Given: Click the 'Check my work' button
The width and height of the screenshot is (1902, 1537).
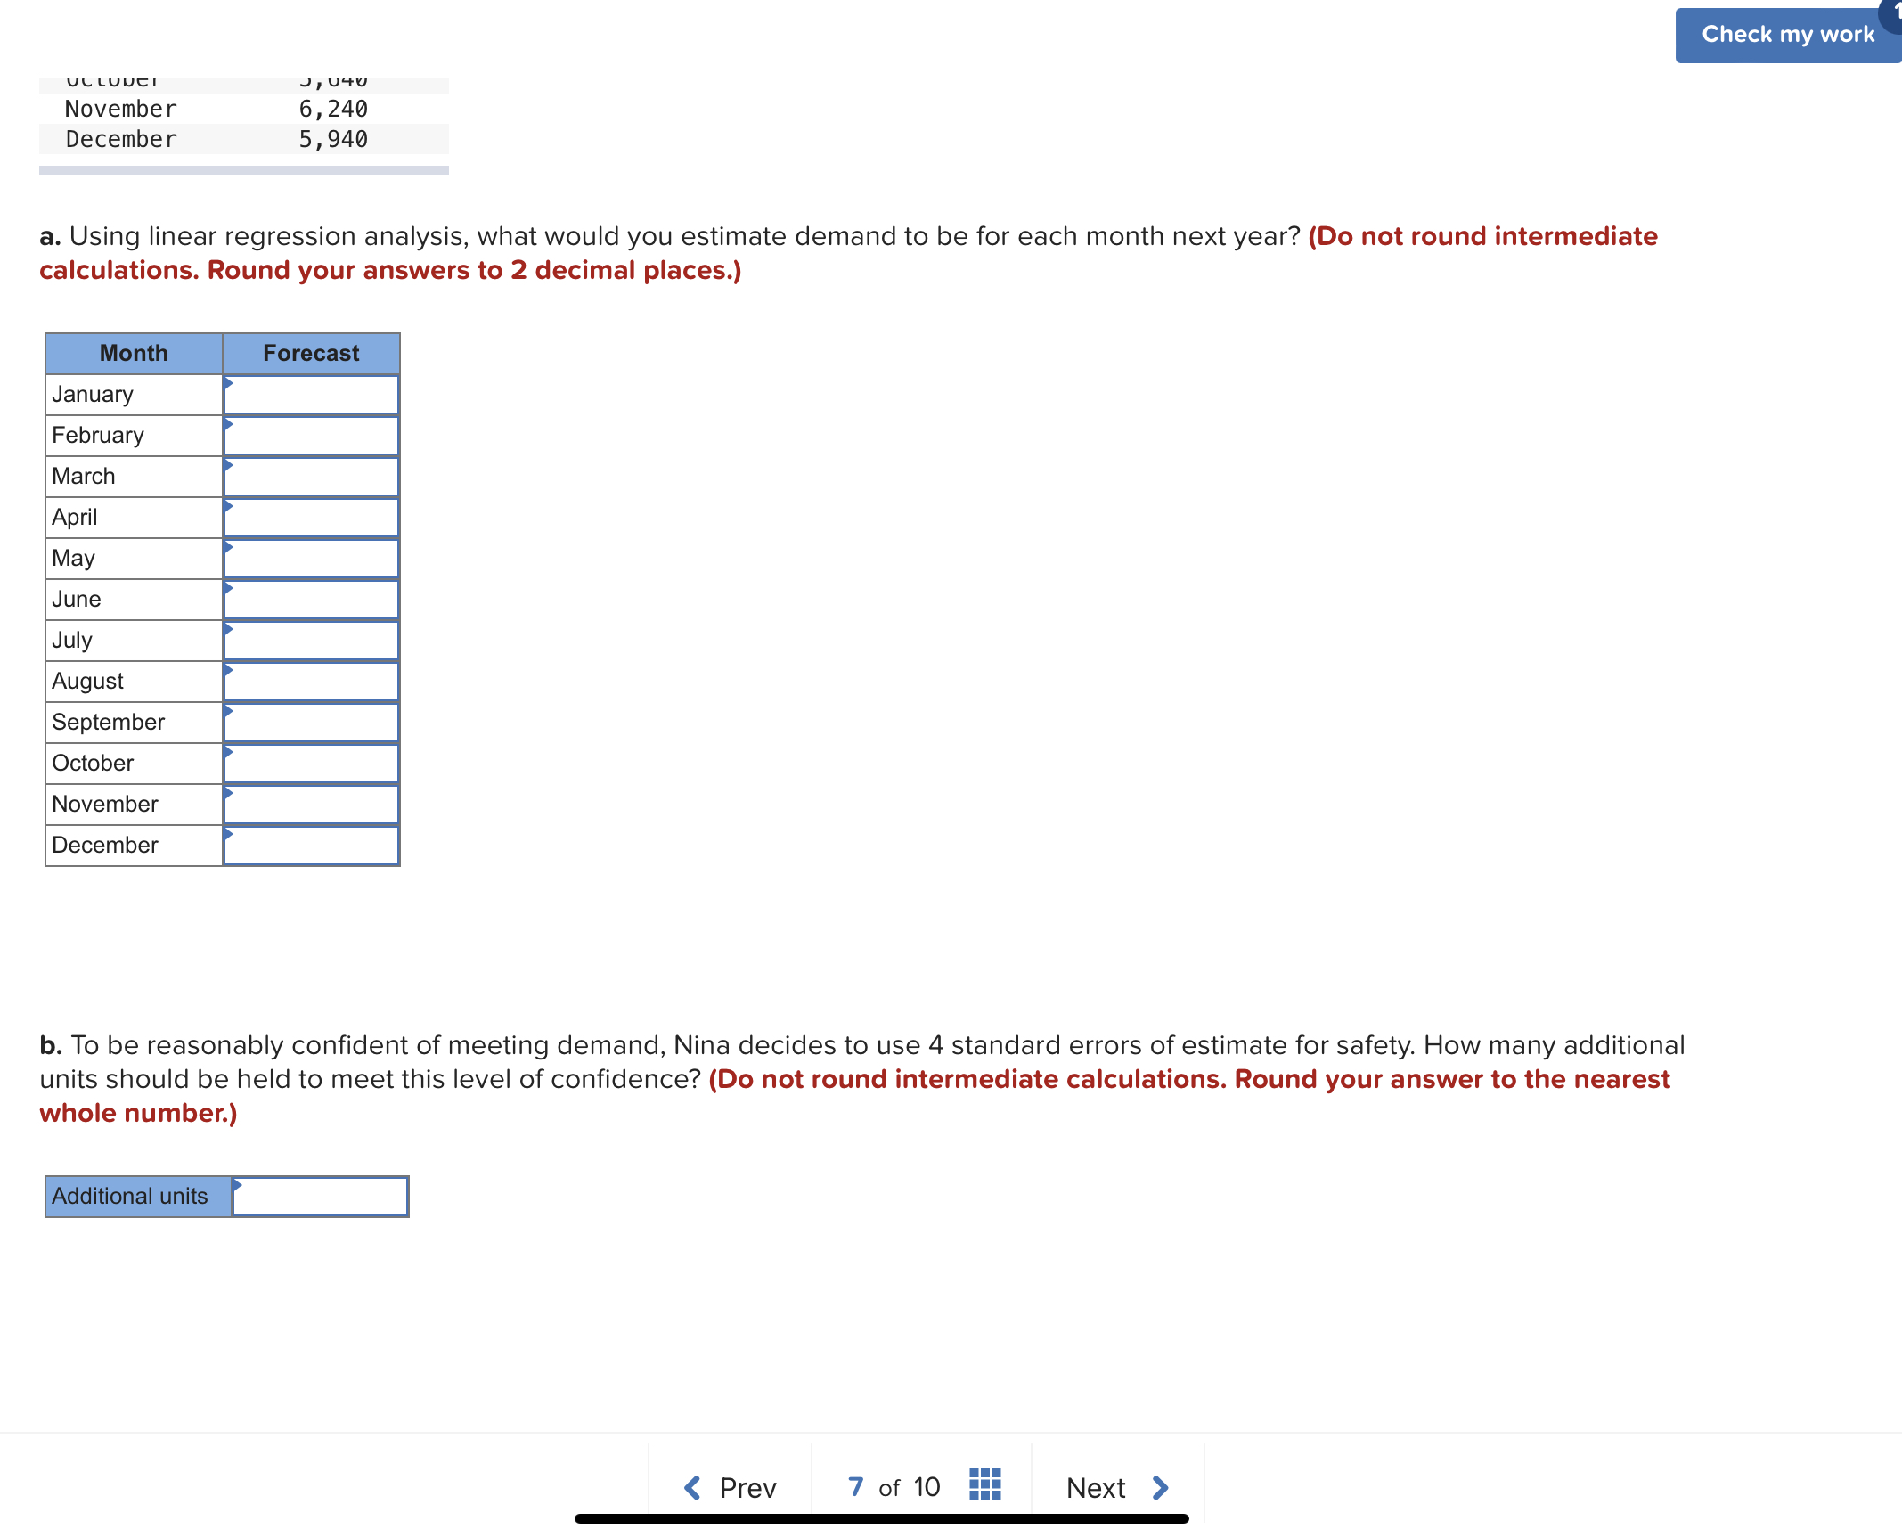Looking at the screenshot, I should pos(1784,33).
